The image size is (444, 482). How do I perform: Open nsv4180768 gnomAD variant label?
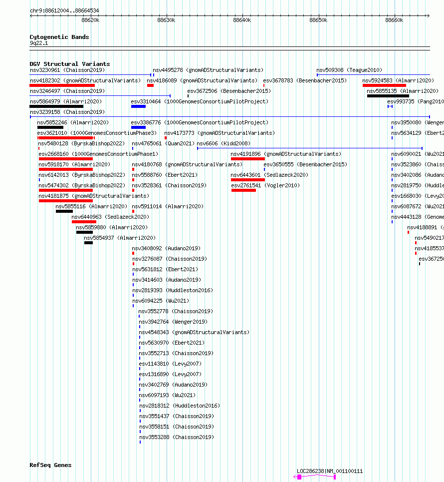[187, 164]
